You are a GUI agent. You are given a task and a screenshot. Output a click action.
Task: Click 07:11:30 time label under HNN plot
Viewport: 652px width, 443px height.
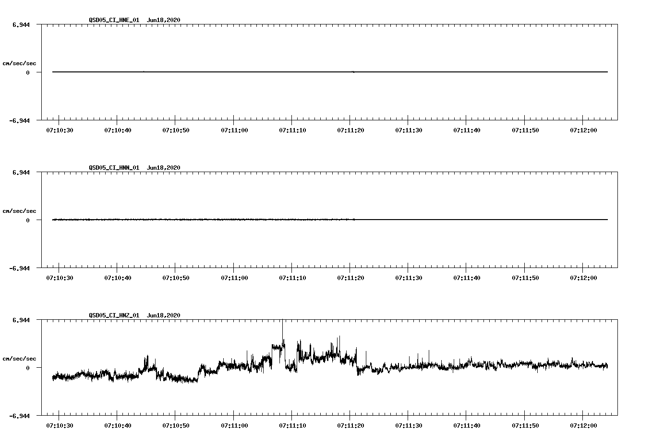(409, 278)
